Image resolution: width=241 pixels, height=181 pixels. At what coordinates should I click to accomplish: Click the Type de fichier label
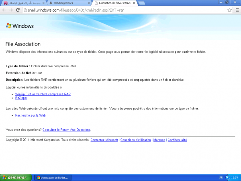(18, 66)
